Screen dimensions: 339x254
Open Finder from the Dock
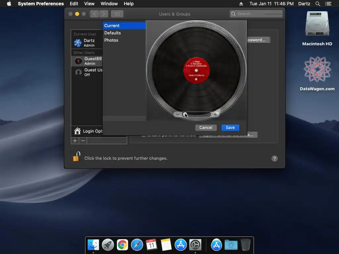click(x=93, y=245)
